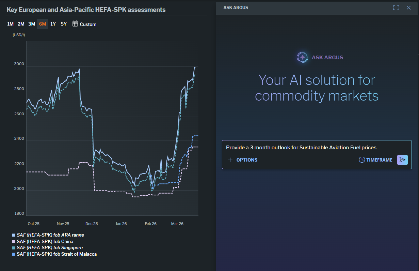Switch chart to 2M range

[21, 24]
